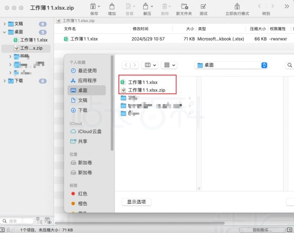Click the zip archive icon in the dialog file list
The width and height of the screenshot is (294, 233).
pos(123,90)
